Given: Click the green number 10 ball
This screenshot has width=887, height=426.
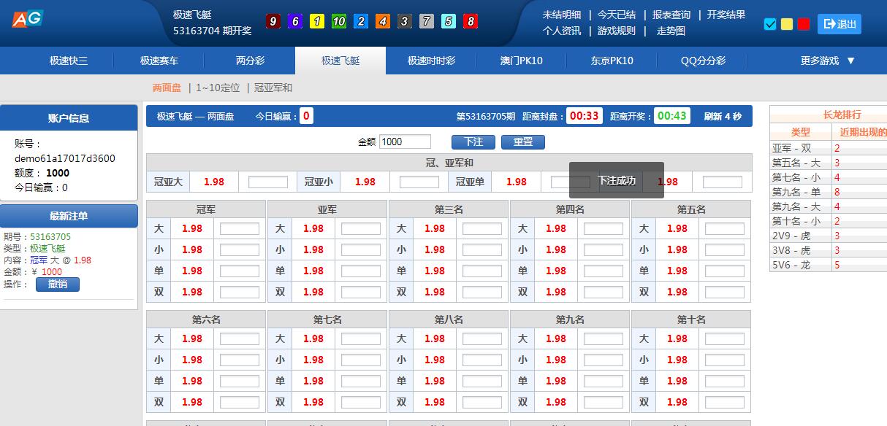Looking at the screenshot, I should pyautogui.click(x=338, y=21).
